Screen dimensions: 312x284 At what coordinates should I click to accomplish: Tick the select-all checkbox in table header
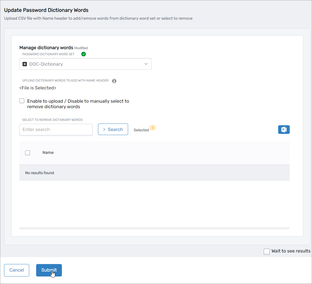pyautogui.click(x=28, y=153)
